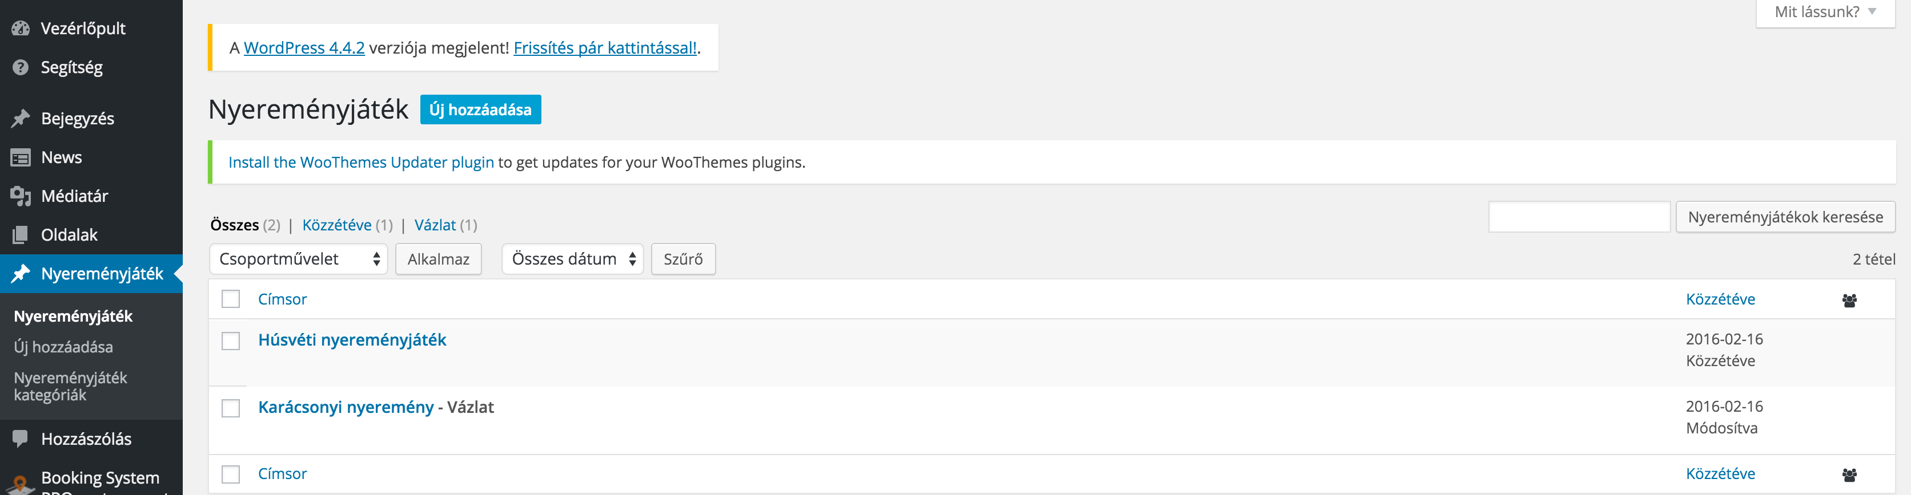1911x495 pixels.
Task: Switch to the Közzétéve filter tab
Action: click(337, 225)
